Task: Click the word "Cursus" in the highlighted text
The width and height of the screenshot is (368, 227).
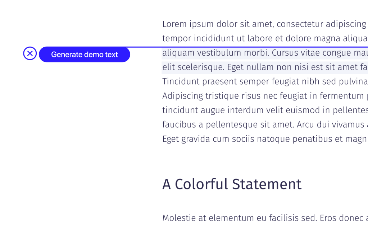Action: click(x=284, y=53)
